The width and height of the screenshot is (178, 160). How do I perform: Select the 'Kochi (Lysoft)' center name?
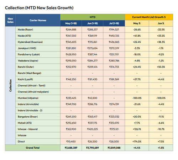click(25, 79)
